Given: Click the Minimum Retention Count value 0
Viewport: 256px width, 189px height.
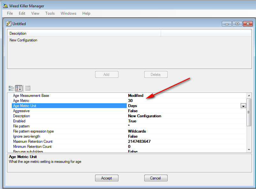Looking at the screenshot, I should [186, 147].
